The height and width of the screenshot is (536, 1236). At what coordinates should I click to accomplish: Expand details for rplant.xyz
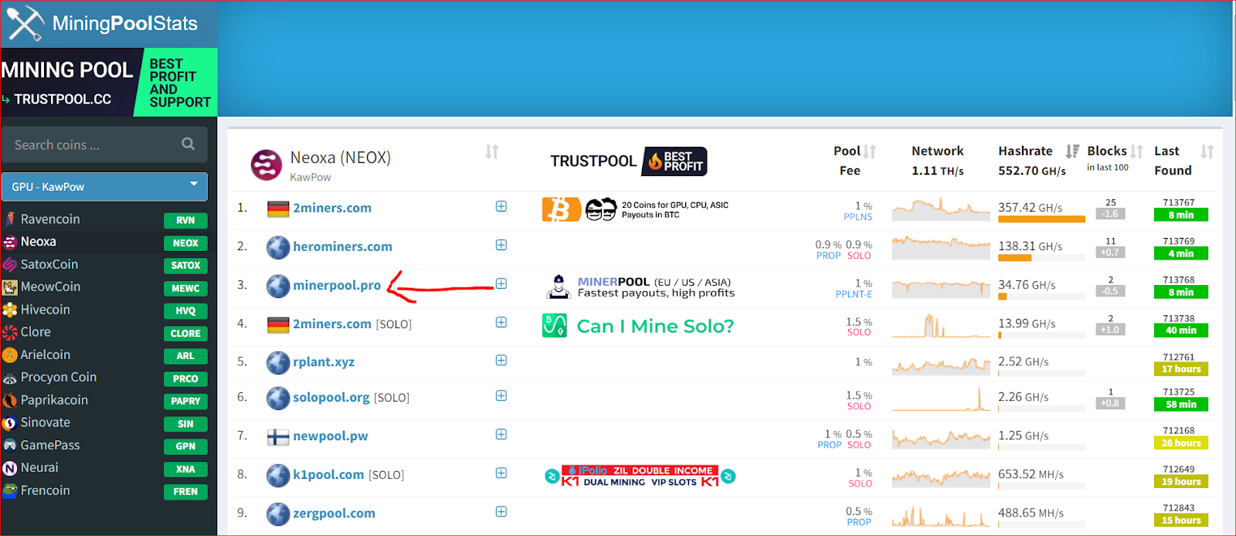click(501, 360)
